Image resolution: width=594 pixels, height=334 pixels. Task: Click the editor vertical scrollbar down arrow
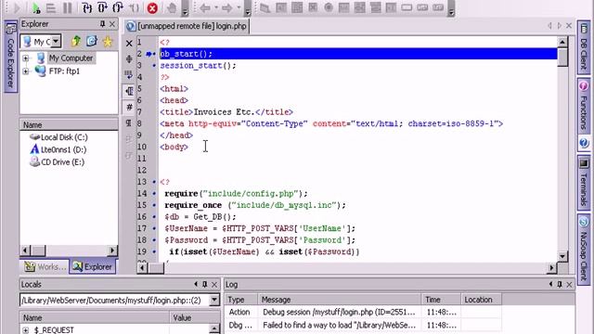tap(562, 256)
